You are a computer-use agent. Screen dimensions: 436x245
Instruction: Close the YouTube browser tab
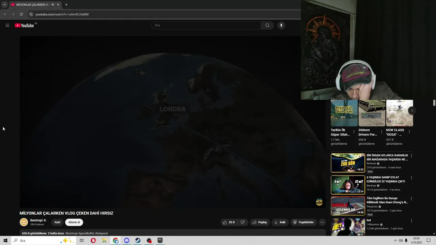coord(58,5)
